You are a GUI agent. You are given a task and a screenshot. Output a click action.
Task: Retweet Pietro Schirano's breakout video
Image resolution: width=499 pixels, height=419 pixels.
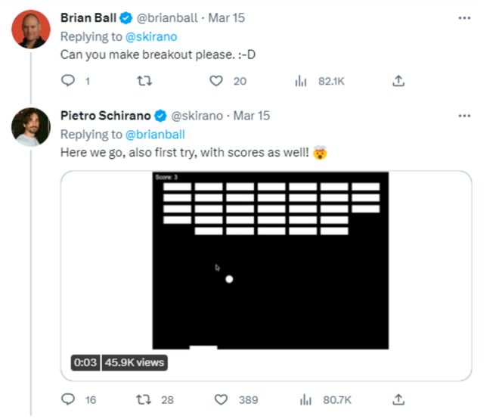pyautogui.click(x=141, y=399)
